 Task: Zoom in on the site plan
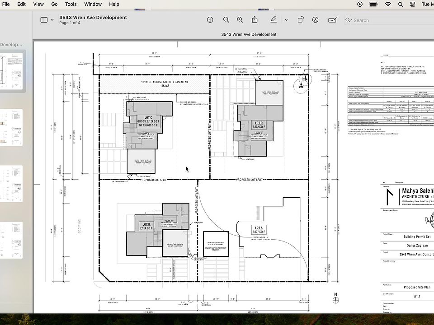[x=240, y=20]
